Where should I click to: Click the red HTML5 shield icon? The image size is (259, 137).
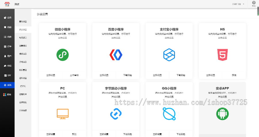[222, 55]
